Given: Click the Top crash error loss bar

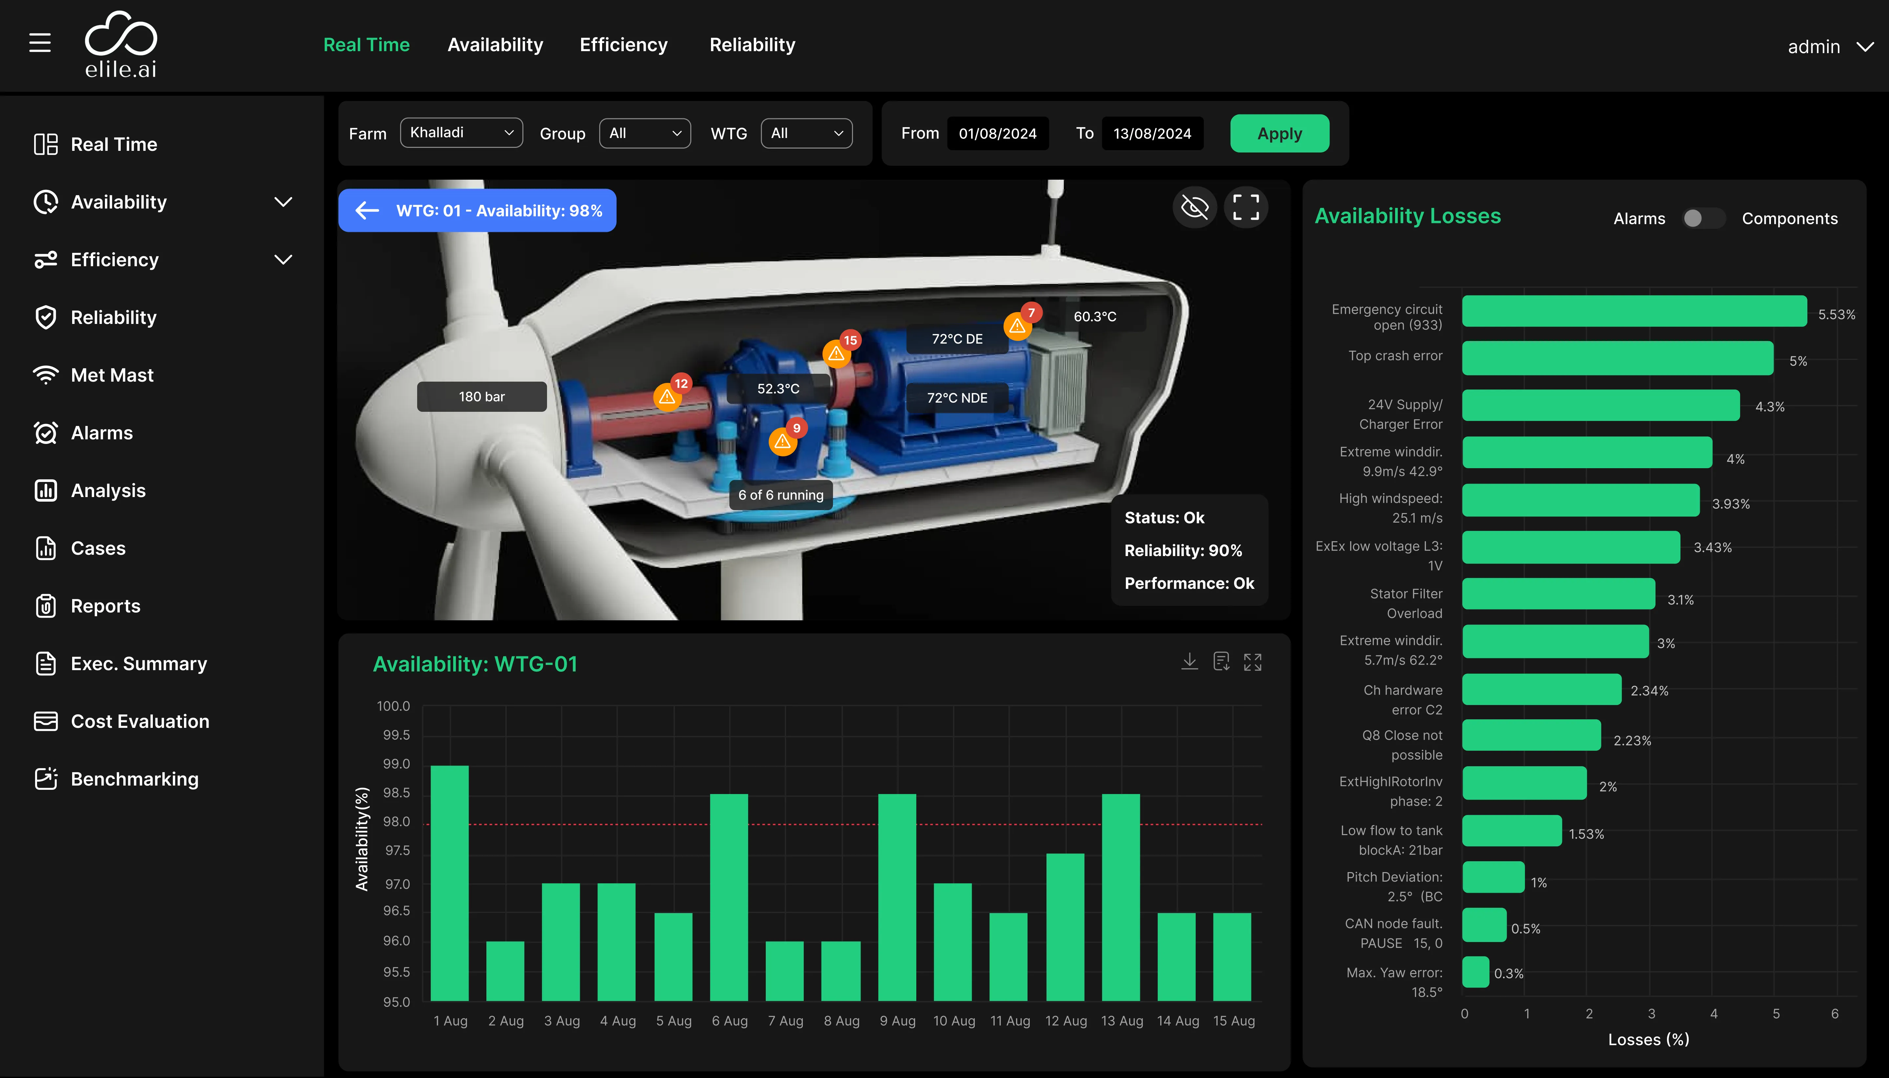Looking at the screenshot, I should (1618, 358).
